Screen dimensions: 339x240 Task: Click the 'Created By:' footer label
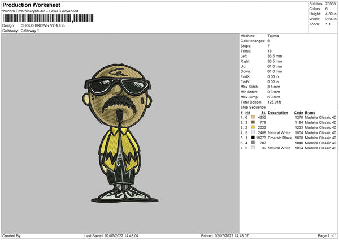12,236
